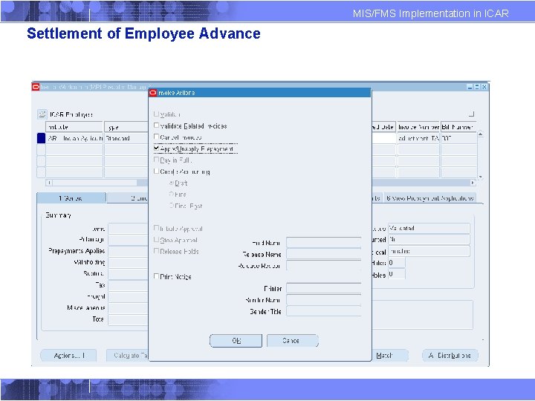Click the Calculate Tax button

[x=128, y=356]
